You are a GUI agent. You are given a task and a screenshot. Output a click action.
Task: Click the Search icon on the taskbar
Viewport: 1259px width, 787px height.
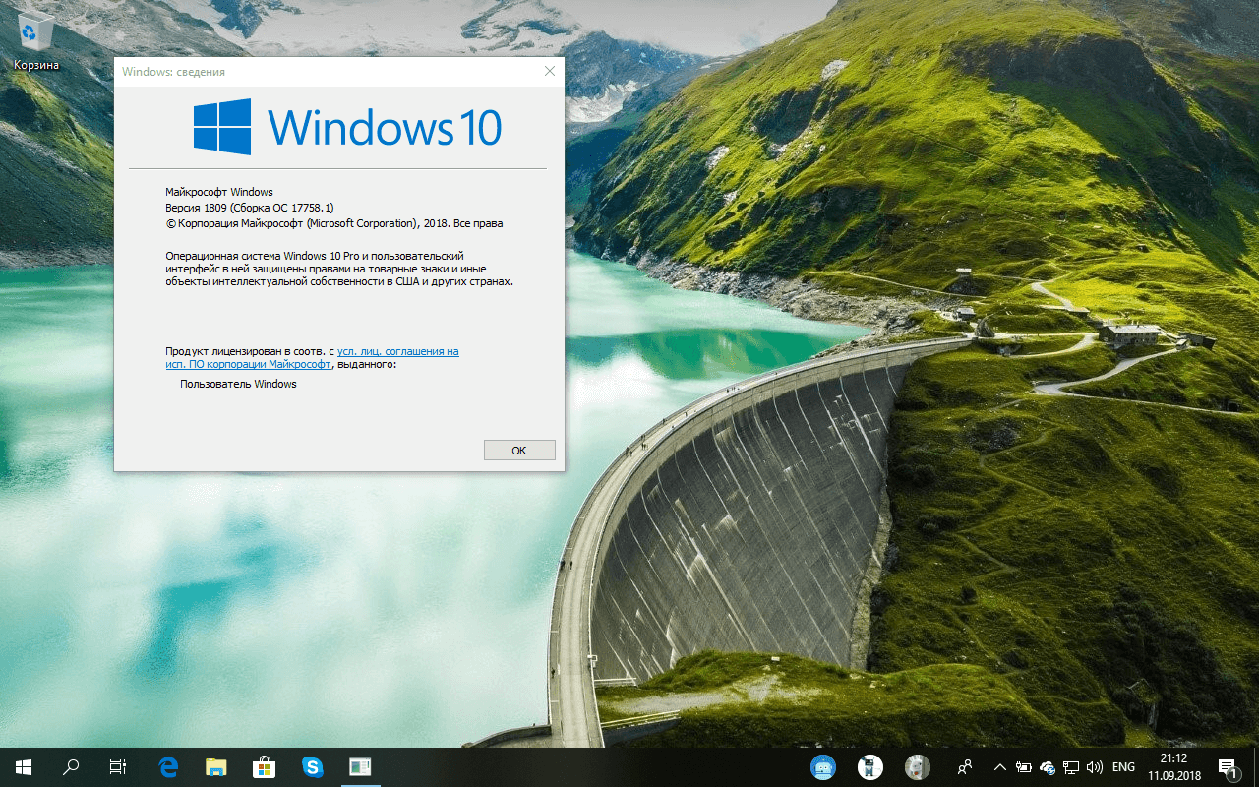coord(69,766)
